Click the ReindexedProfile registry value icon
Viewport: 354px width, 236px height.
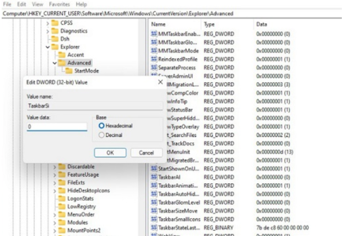[x=154, y=59]
